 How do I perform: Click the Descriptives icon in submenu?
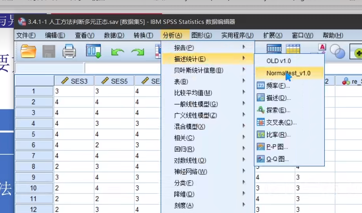tap(261, 97)
